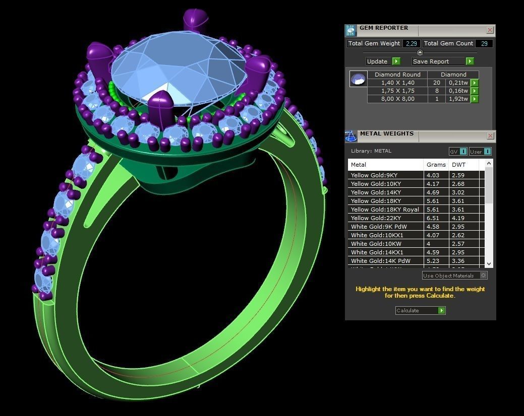
Task: Toggle Use Object Materials option
Action: 483,275
